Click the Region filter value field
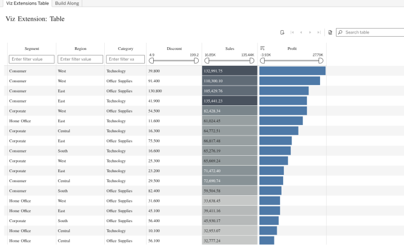The image size is (404, 249). (80, 59)
